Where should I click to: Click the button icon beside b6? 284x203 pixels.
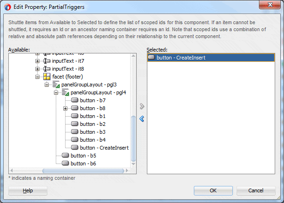click(66, 164)
